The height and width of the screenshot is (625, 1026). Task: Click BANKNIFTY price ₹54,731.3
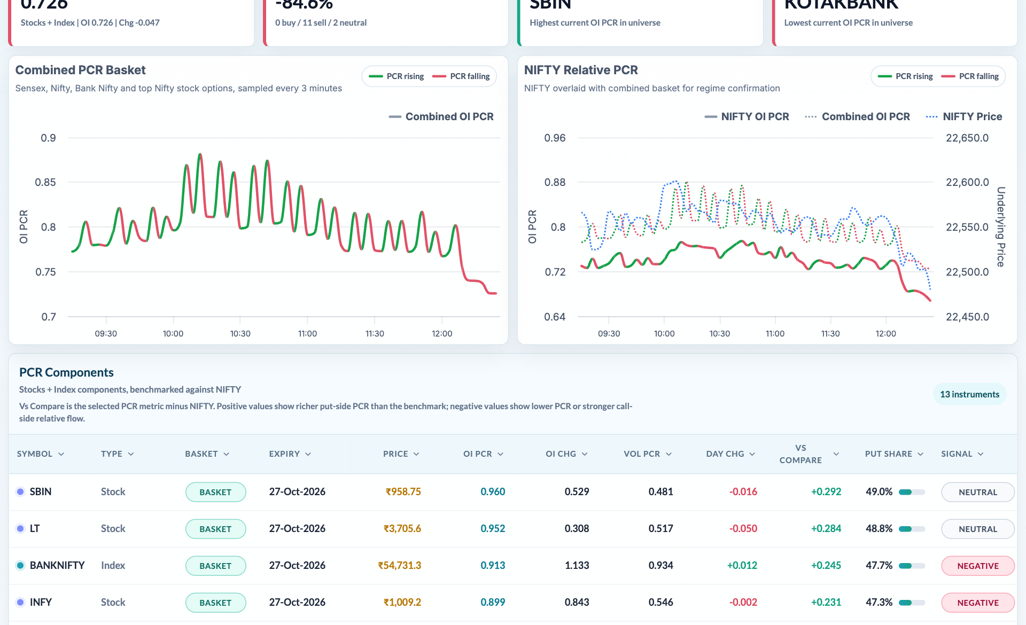[399, 565]
